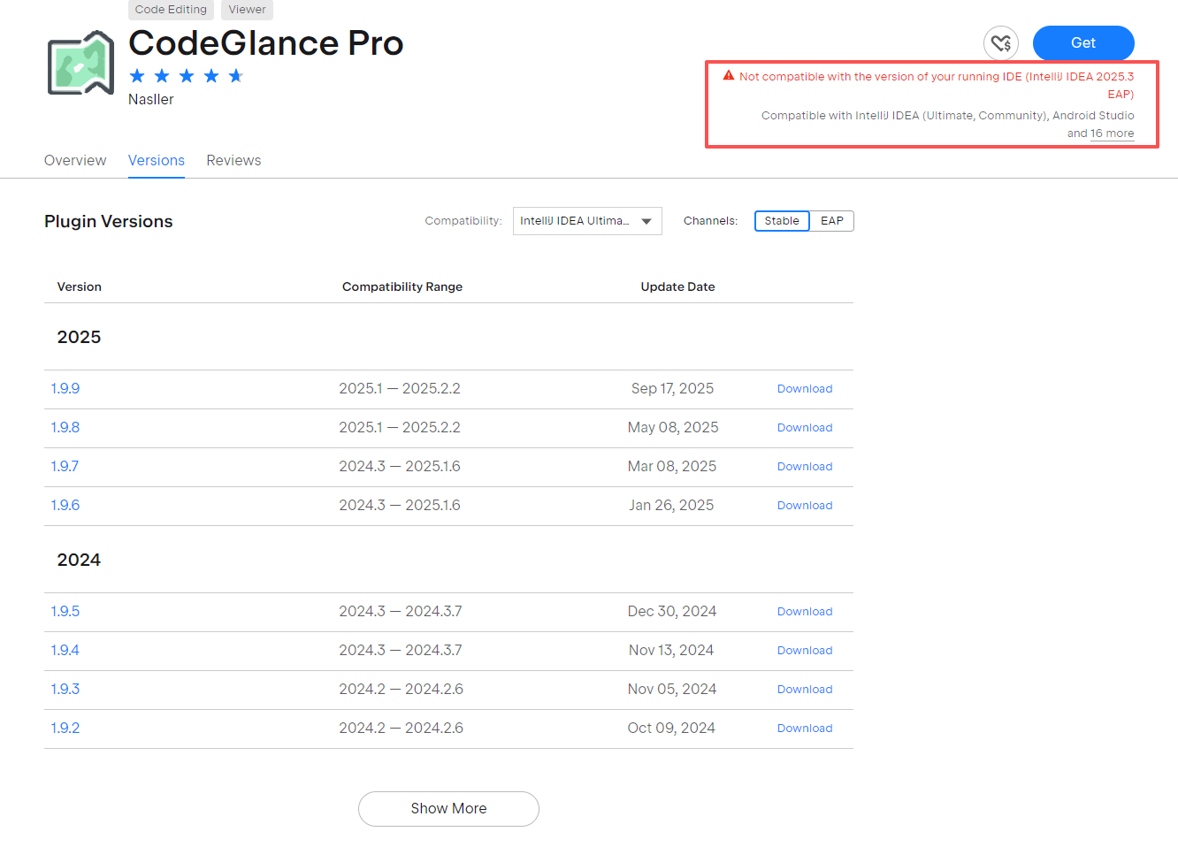Open version 1.9.8 details
Image resolution: width=1178 pixels, height=847 pixels.
[65, 427]
